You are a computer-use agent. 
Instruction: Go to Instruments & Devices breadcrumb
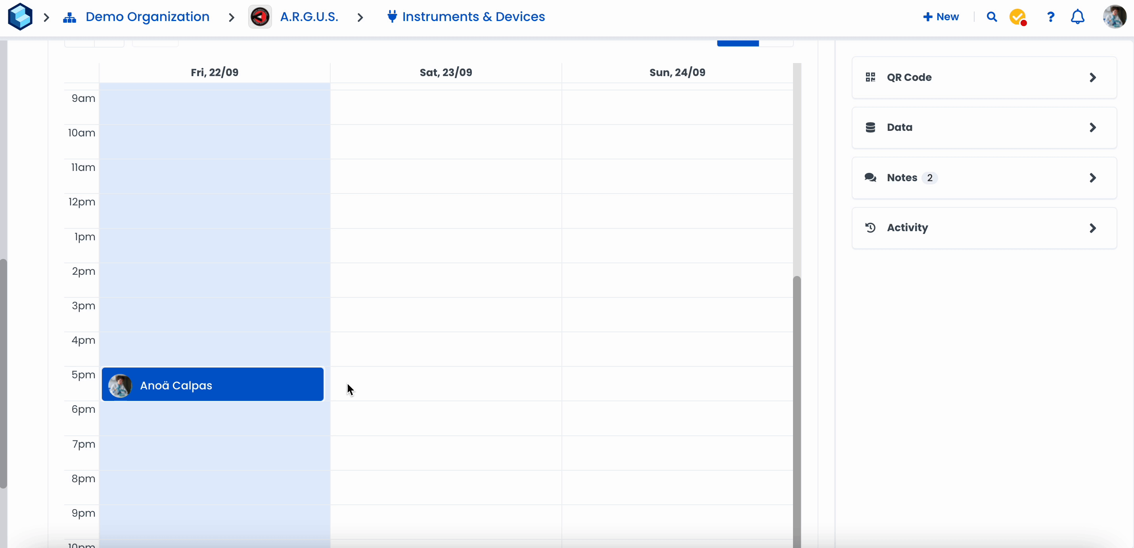pyautogui.click(x=473, y=17)
